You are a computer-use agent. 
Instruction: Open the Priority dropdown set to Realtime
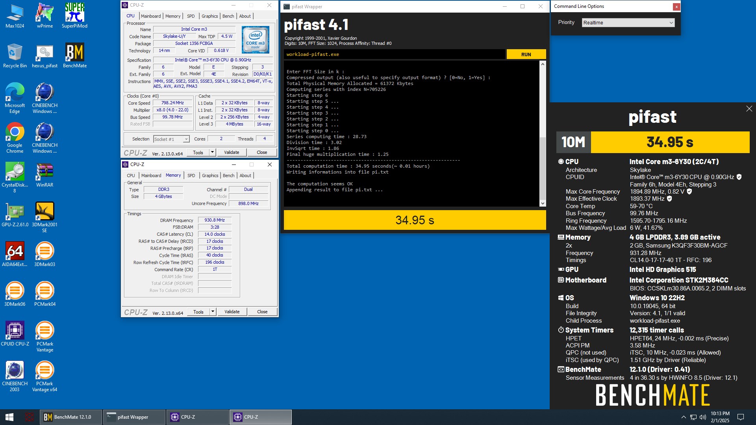(628, 23)
